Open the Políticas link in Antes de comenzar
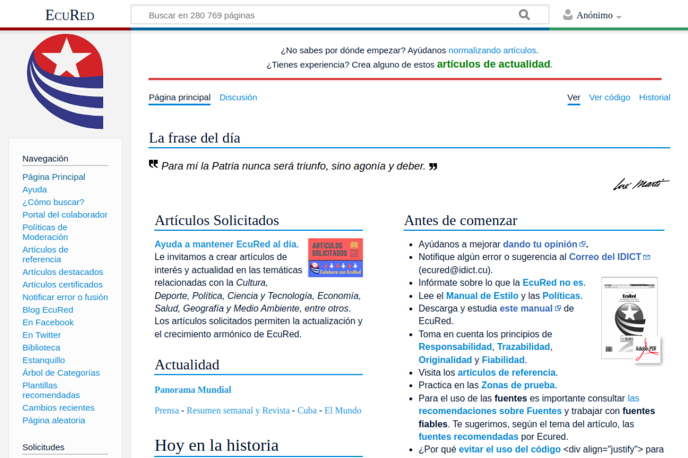The height and width of the screenshot is (458, 688). pyautogui.click(x=561, y=296)
